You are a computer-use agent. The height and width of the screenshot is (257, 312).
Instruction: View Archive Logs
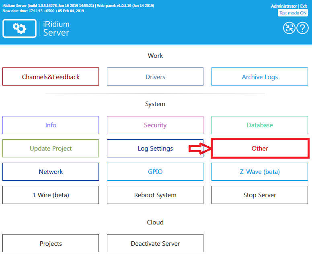(260, 77)
